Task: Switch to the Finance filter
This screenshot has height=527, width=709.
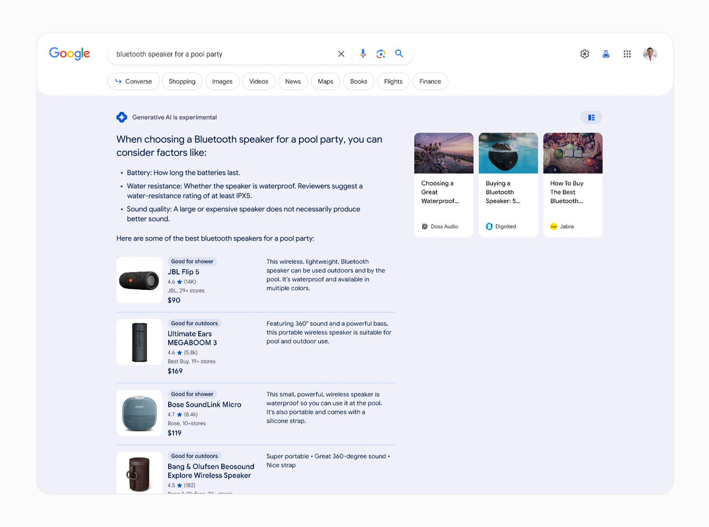Action: pos(430,81)
